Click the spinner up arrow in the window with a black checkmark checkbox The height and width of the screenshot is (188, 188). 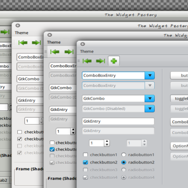tap(41, 119)
